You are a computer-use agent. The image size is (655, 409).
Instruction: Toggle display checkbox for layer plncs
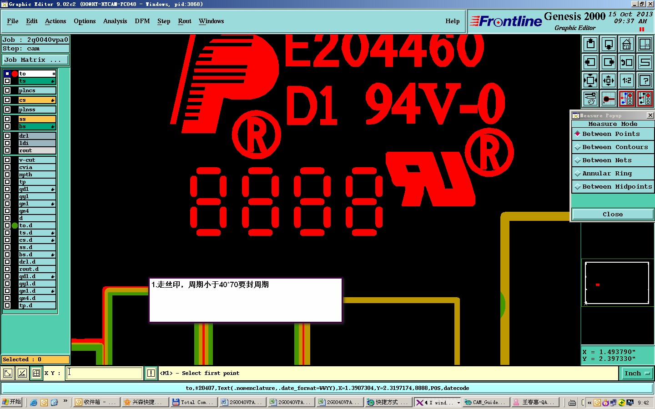click(x=7, y=90)
